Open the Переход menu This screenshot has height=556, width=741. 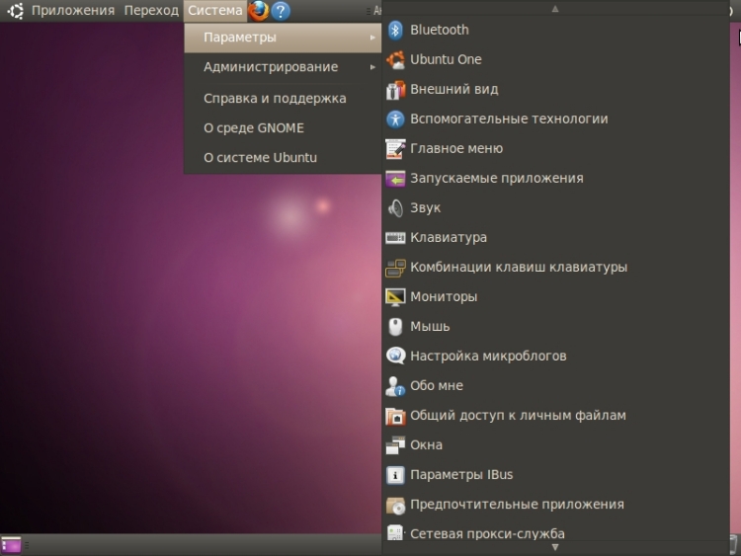151,11
